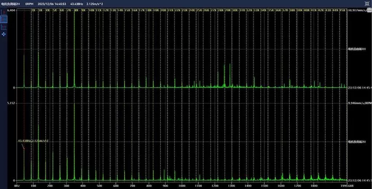Click the blue four-way pan icon

coord(4,33)
